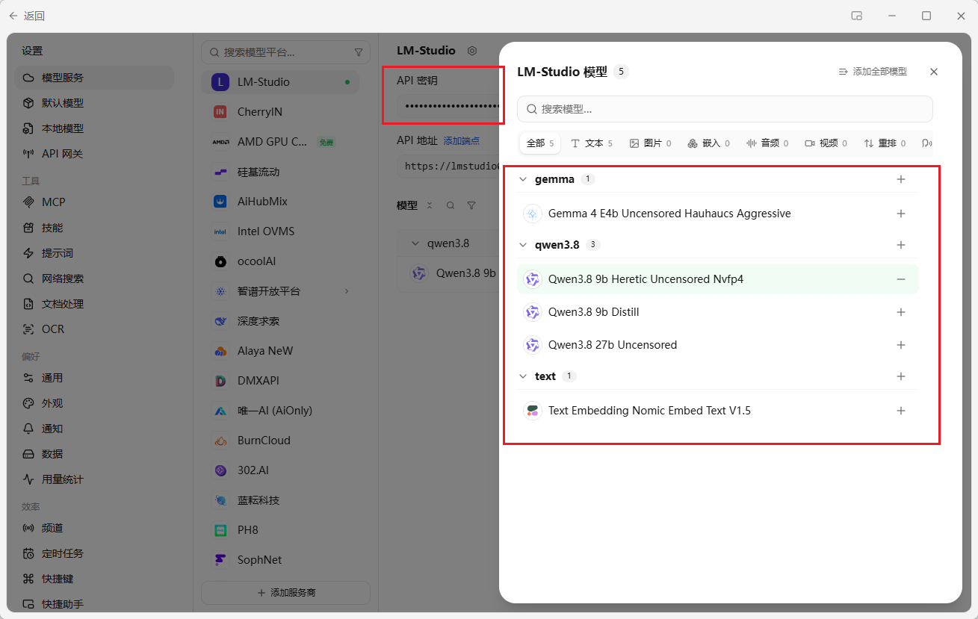
Task: Select the BurnCloud provider
Action: (x=280, y=441)
